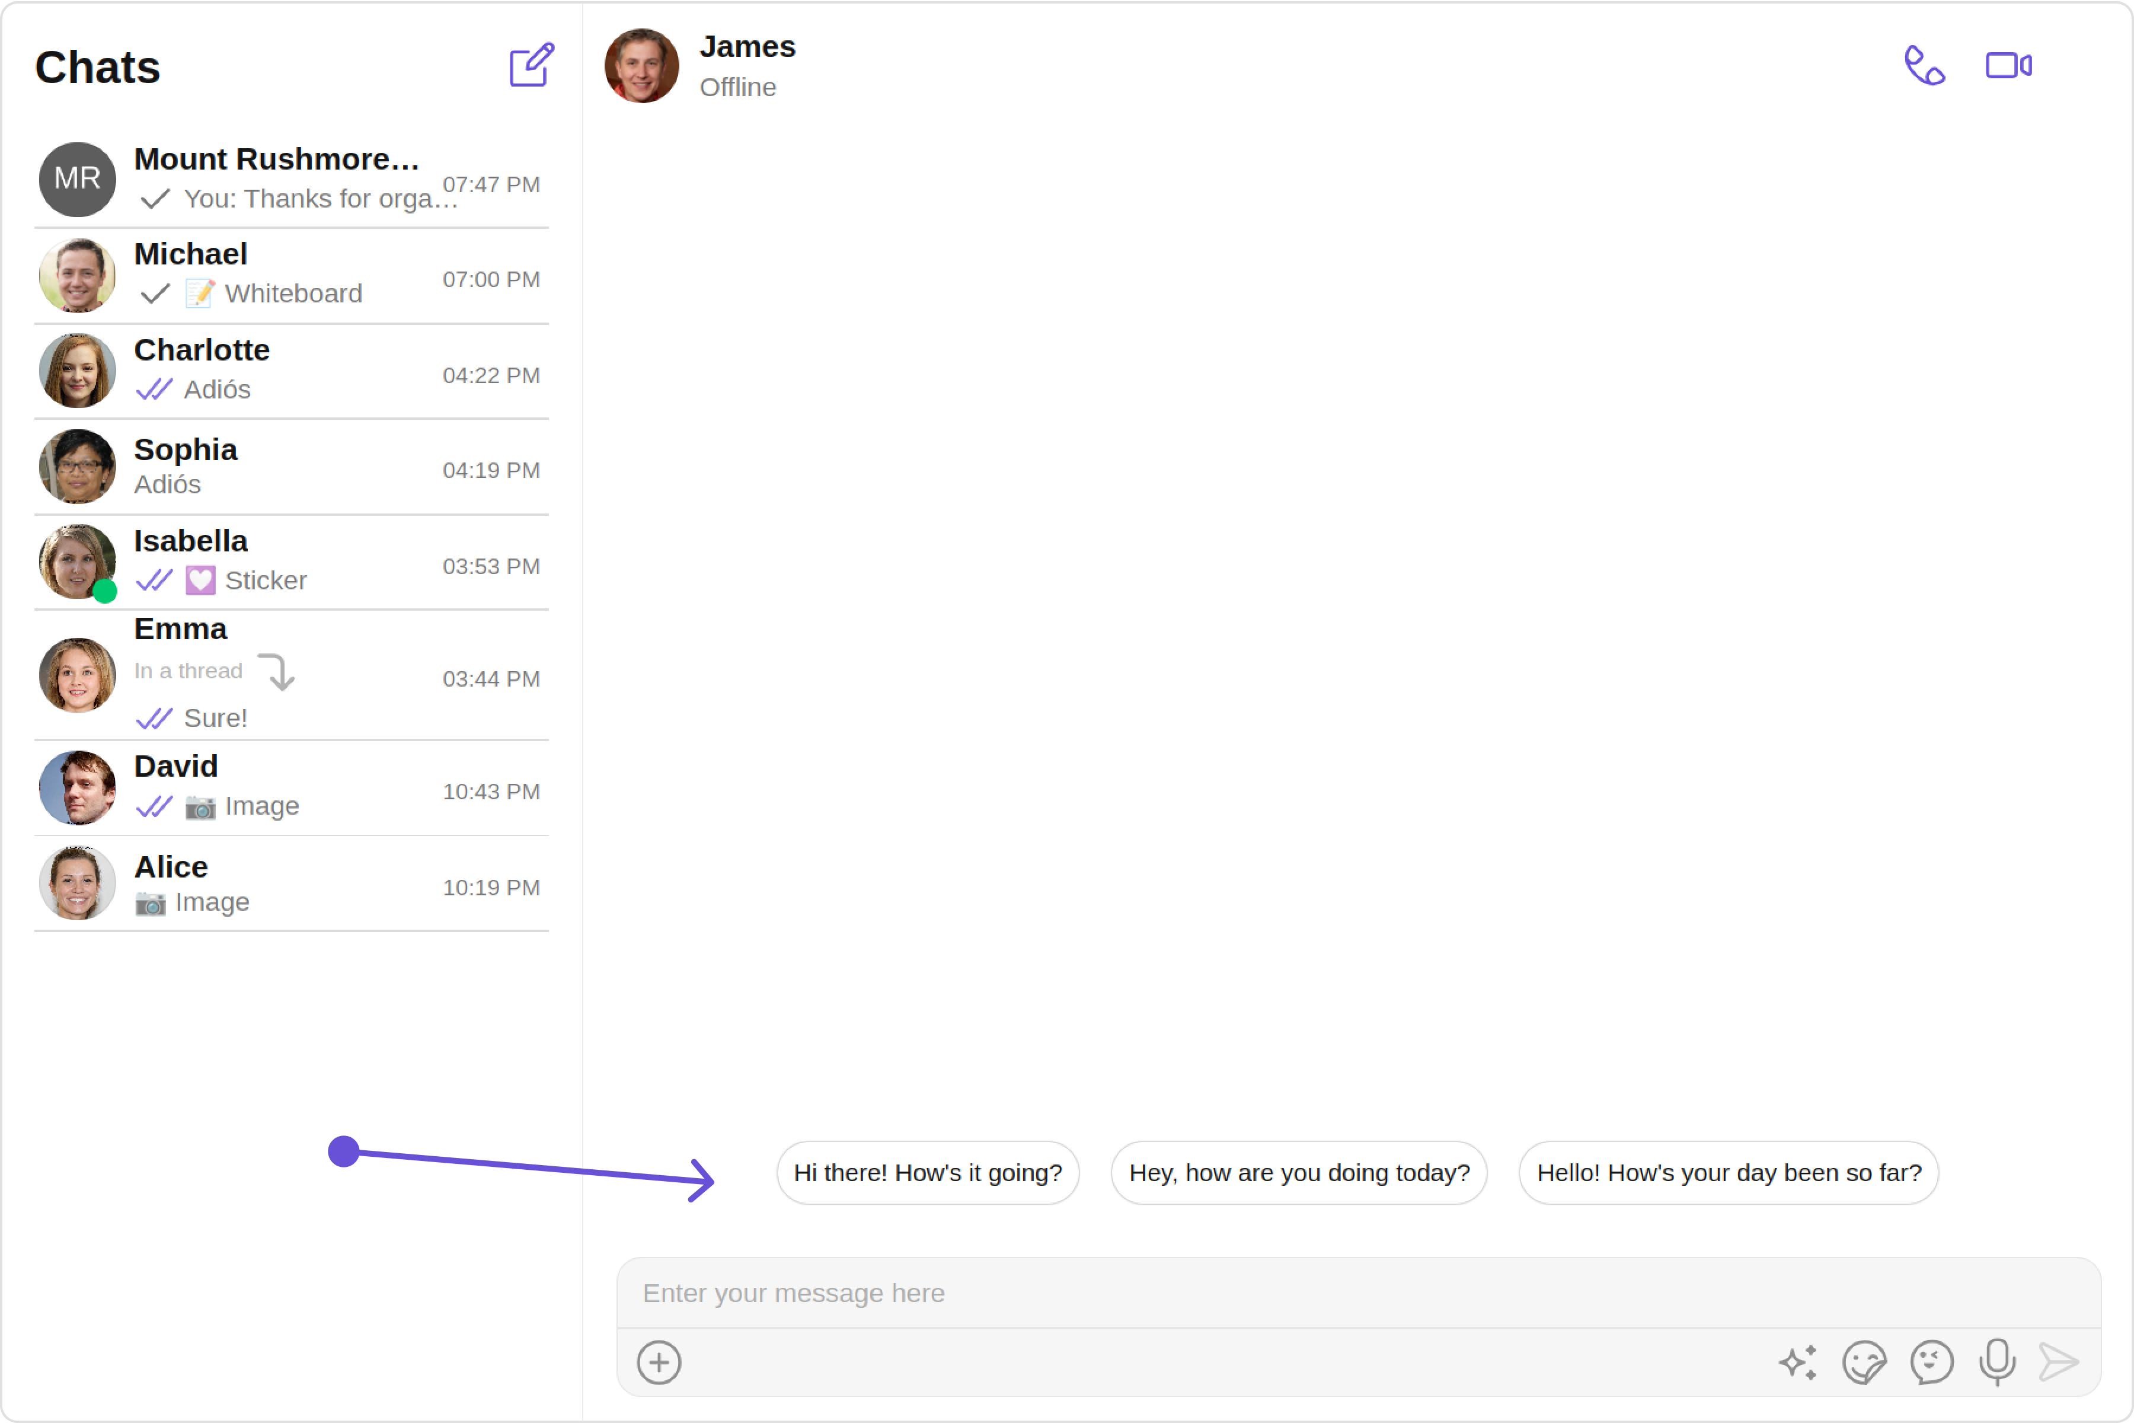Select Charlotte's chat in the list
This screenshot has width=2134, height=1423.
pos(290,371)
